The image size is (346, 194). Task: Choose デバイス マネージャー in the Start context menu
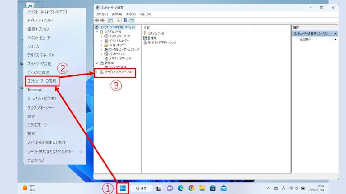tap(42, 55)
